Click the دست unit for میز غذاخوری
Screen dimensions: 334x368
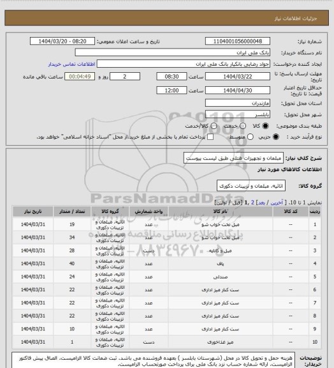click(149, 342)
